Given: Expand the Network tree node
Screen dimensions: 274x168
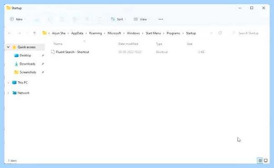Looking at the screenshot, I should 8,93.
